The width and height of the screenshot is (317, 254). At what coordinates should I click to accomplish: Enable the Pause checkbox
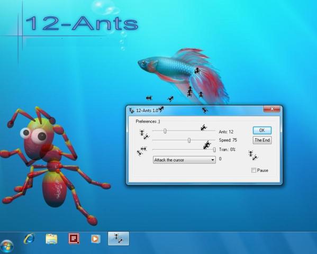(253, 170)
